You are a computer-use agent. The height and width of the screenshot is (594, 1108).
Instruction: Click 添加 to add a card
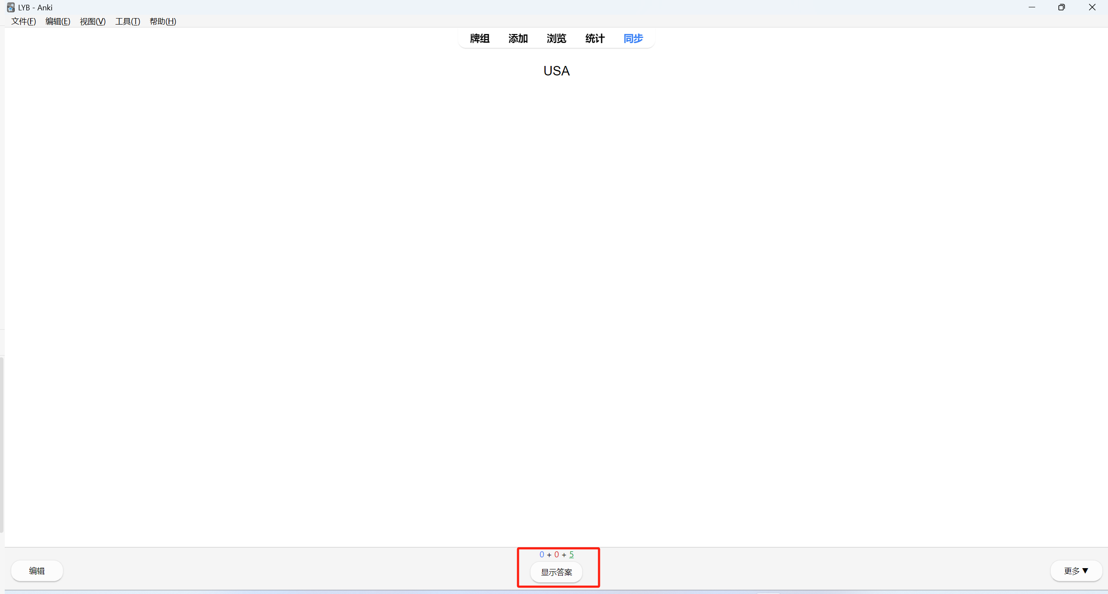tap(518, 38)
